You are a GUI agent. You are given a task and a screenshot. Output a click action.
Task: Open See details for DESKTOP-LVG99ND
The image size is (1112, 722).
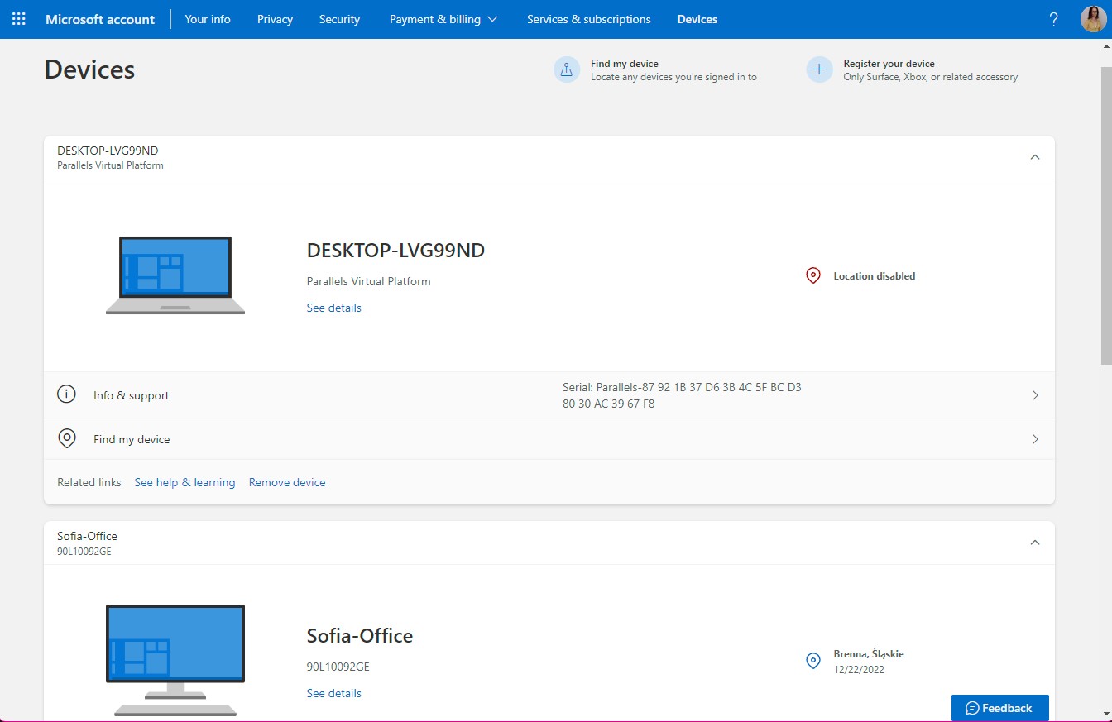(x=333, y=307)
